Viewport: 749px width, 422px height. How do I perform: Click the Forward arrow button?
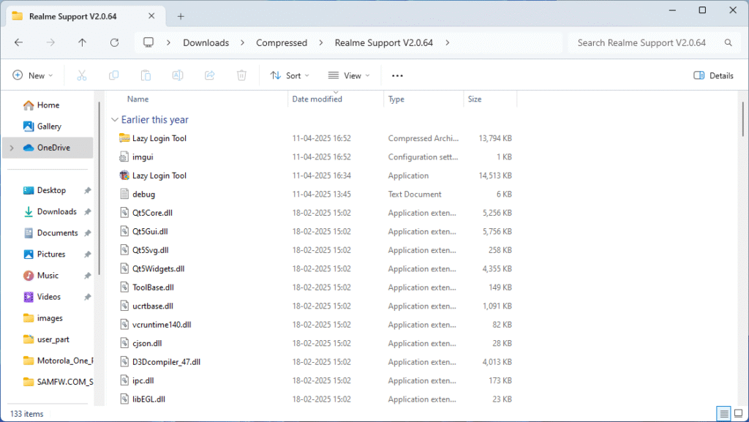[x=50, y=42]
